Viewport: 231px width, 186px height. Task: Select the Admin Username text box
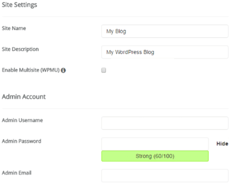165,123
